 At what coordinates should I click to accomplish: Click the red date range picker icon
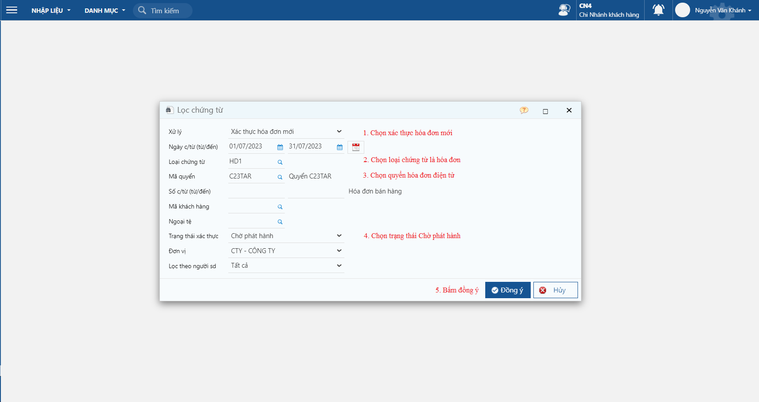(x=355, y=147)
